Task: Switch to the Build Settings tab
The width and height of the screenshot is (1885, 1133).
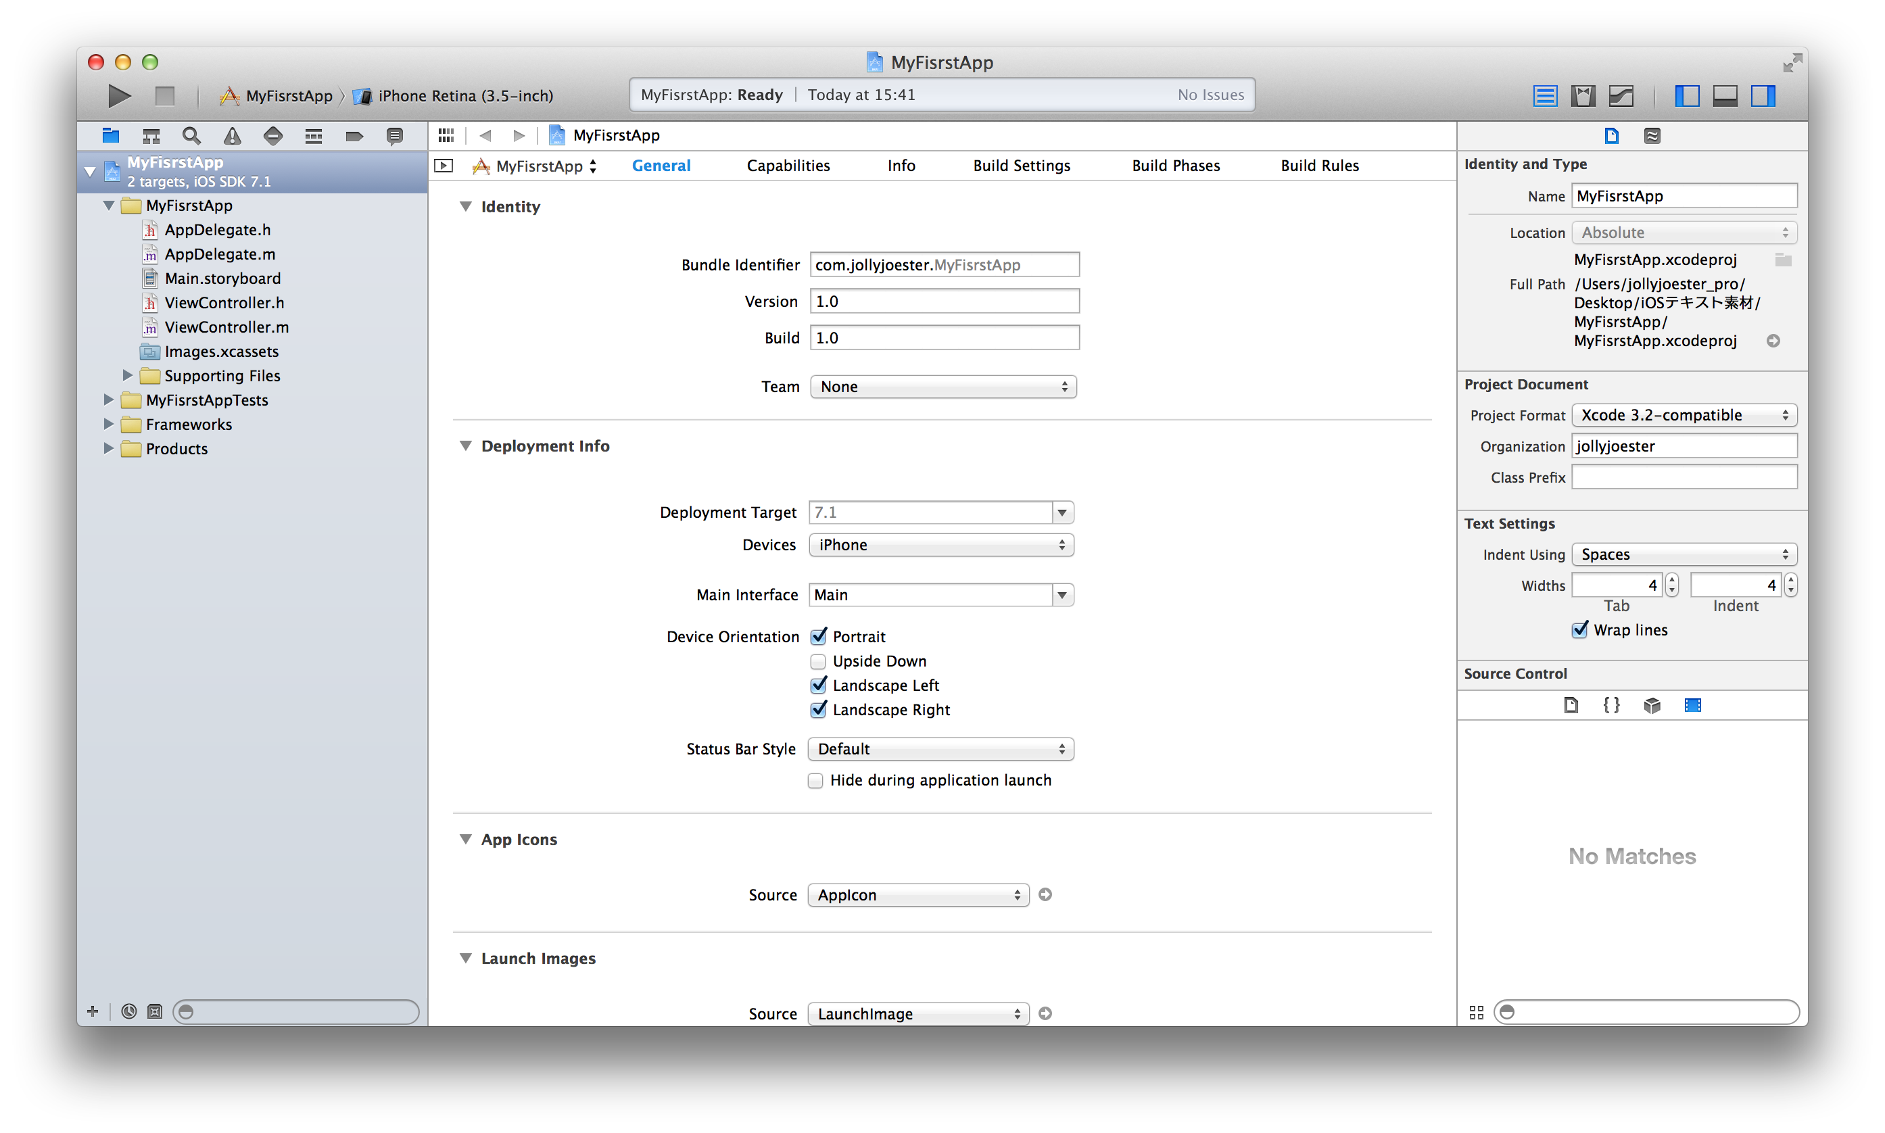Action: [1021, 166]
